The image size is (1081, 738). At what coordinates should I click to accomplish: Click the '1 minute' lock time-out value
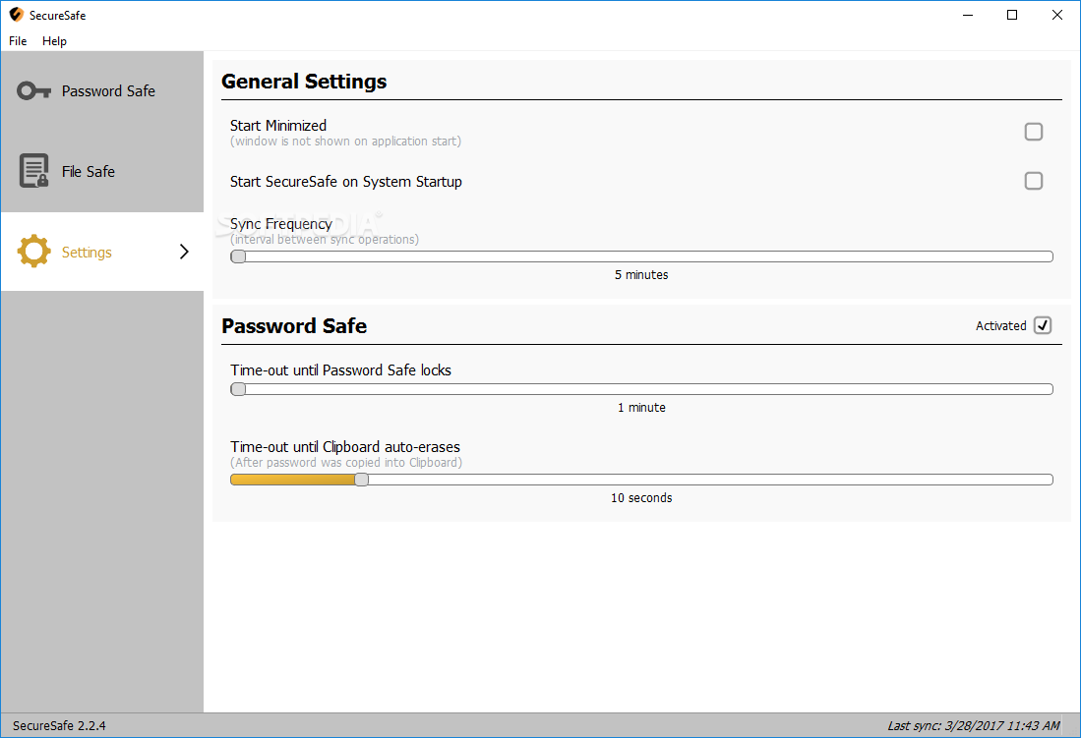(641, 408)
